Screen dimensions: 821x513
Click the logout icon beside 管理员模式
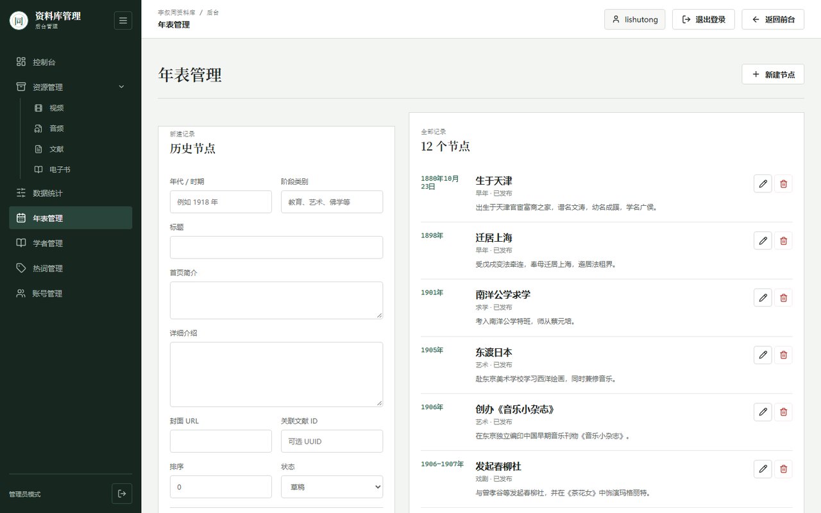point(122,494)
